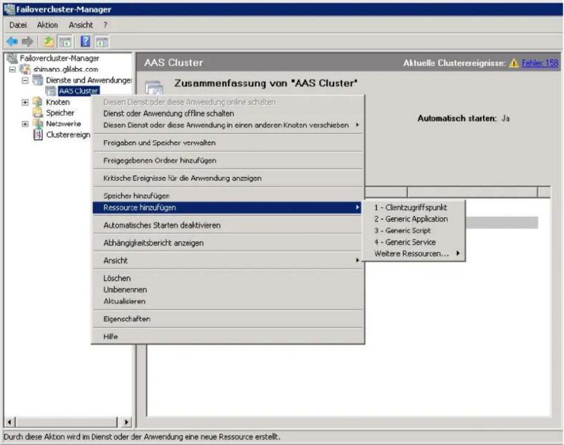Click the Up one level folder icon

coord(49,42)
